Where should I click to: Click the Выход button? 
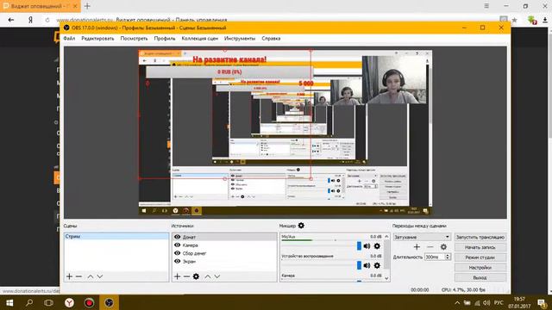pos(480,277)
